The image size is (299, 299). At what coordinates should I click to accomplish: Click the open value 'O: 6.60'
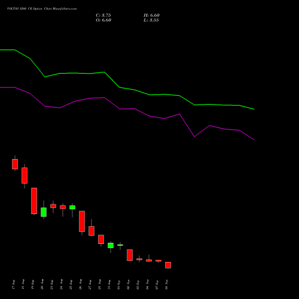coord(103,20)
